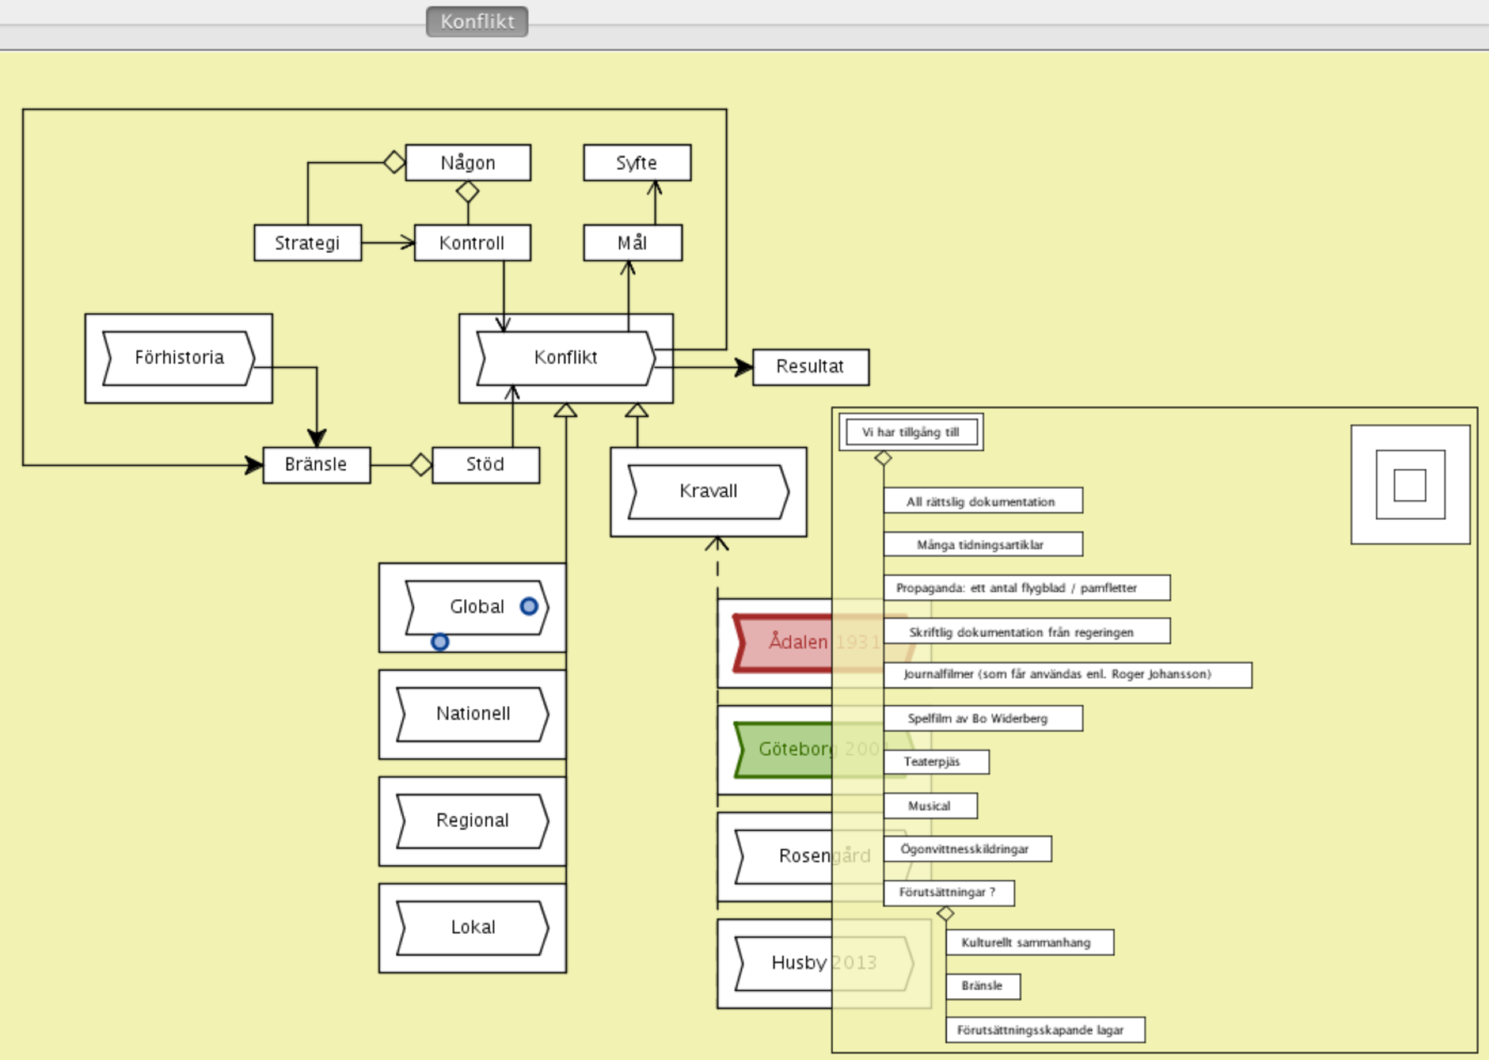Click diamond connector between Bränsle and Stöd
Image resolution: width=1489 pixels, height=1060 pixels.
420,465
